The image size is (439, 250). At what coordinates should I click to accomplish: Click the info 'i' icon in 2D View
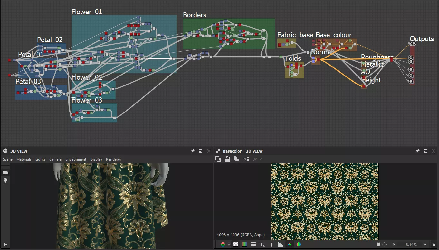coord(272,244)
